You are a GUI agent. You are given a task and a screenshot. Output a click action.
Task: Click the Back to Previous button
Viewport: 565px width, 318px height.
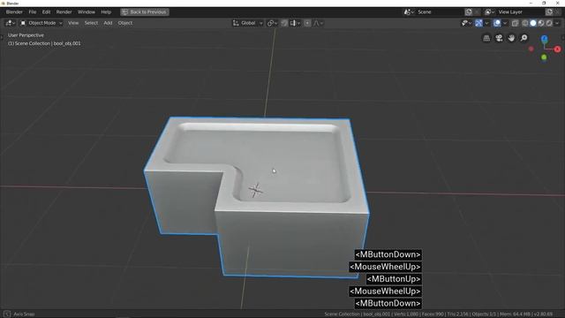coord(145,11)
